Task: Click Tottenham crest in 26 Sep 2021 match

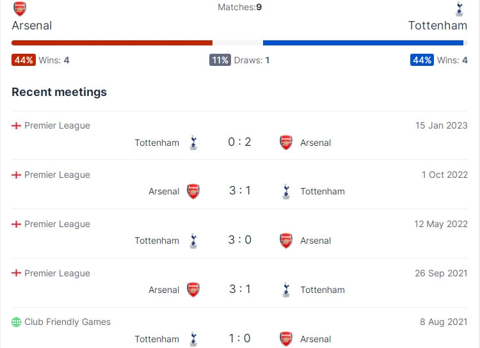Action: coord(286,290)
